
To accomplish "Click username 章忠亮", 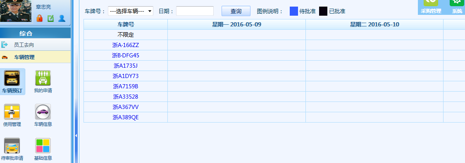I will pos(43,7).
